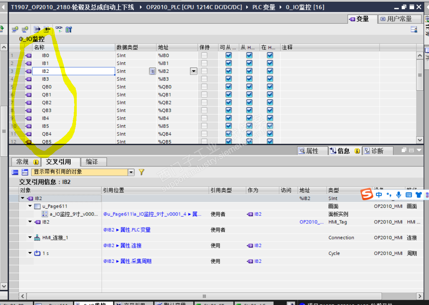Click the info badge on the 信息 tab
The image size is (429, 305).
point(357,151)
